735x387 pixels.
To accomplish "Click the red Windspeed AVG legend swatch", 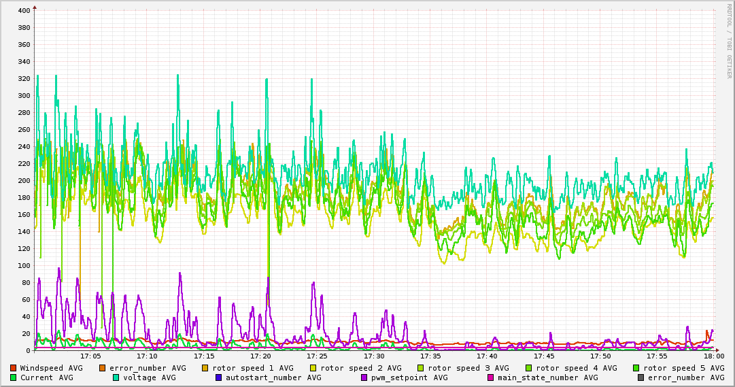I will coord(14,368).
